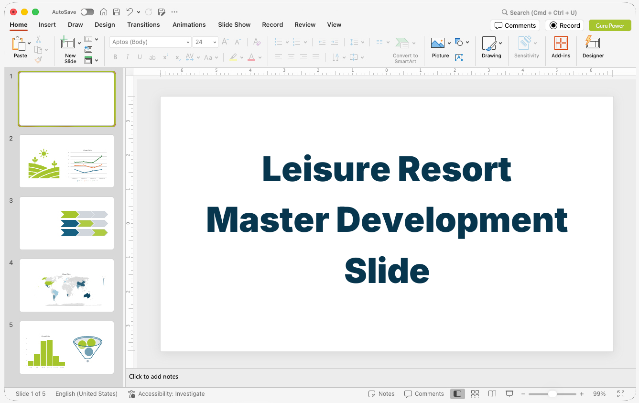Expand the Shapes dropdown arrow

(x=467, y=43)
